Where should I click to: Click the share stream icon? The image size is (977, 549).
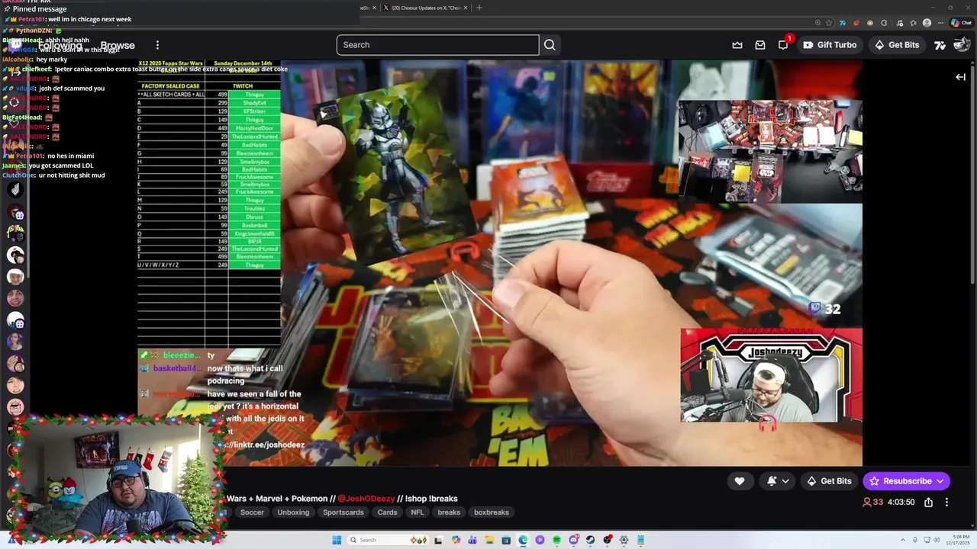pos(928,502)
